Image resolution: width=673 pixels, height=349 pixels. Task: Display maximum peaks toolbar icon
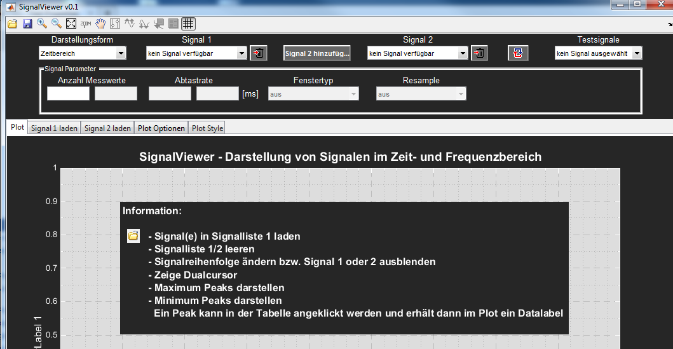tap(129, 24)
